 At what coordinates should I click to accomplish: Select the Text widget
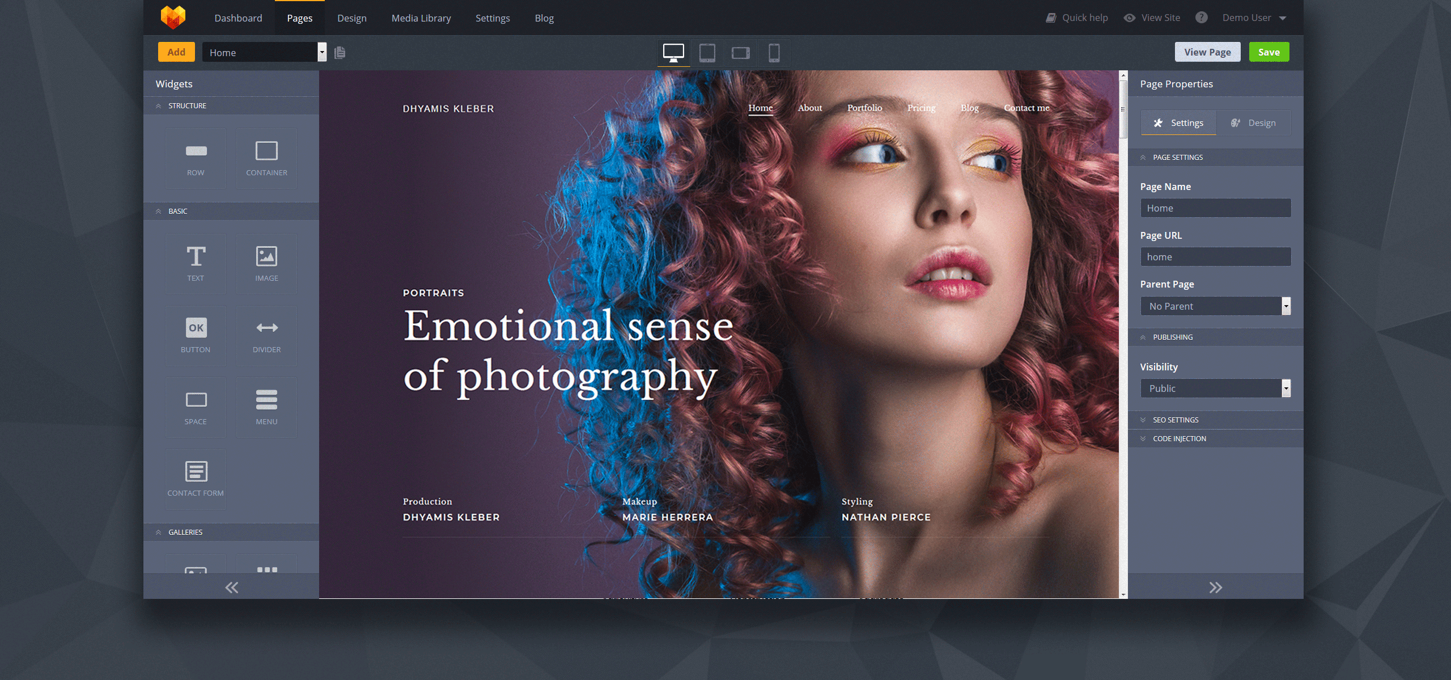[x=196, y=264]
